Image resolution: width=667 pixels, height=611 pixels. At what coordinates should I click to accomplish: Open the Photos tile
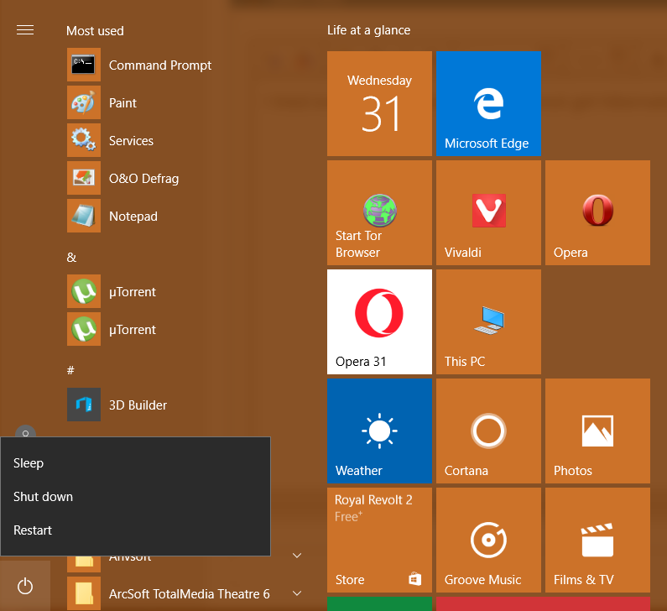click(597, 431)
